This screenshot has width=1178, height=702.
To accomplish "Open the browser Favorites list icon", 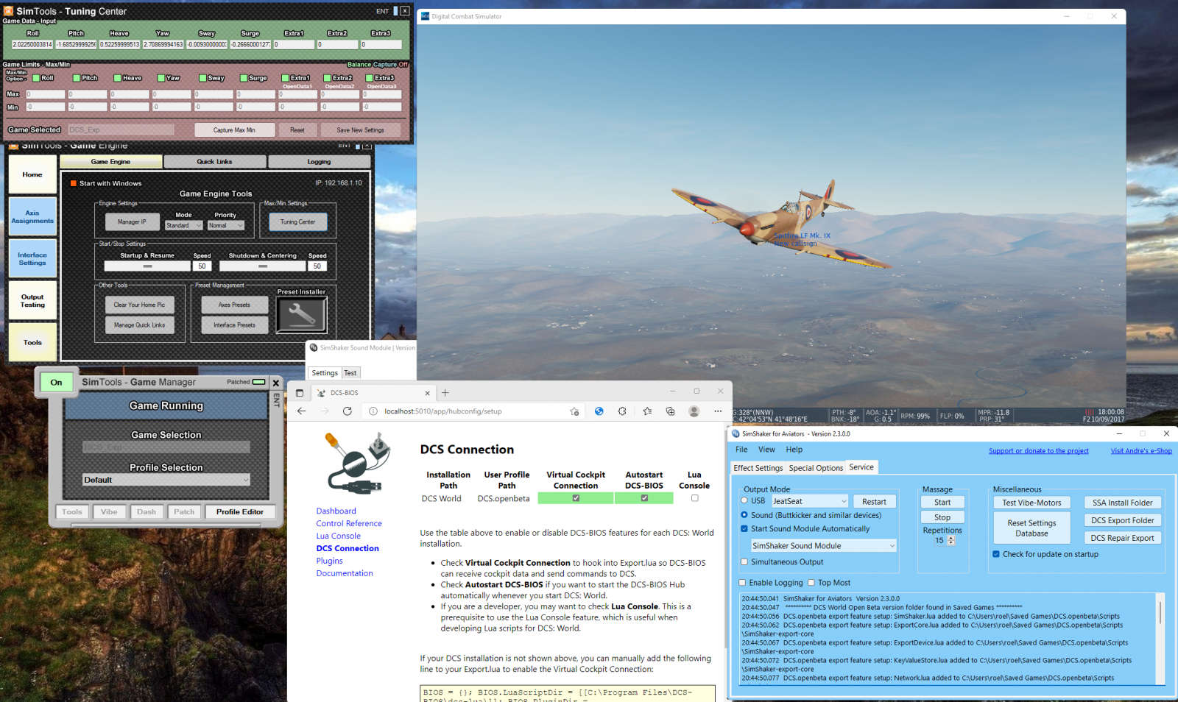I will click(647, 411).
